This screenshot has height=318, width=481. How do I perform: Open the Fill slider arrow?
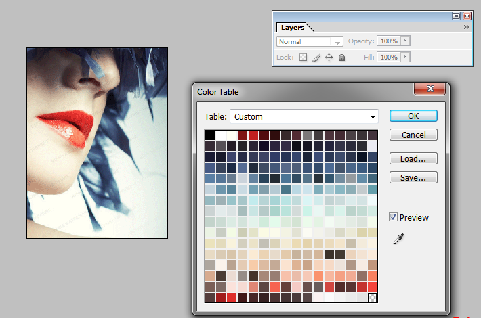tap(405, 57)
